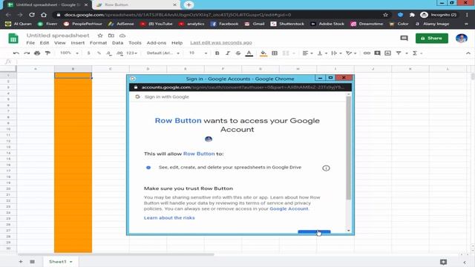Open vertical align dropdown
The width and height of the screenshot is (475, 267).
[322, 53]
